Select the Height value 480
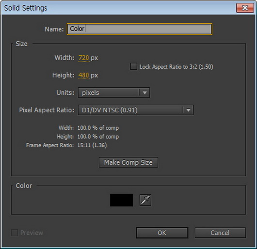 pyautogui.click(x=84, y=75)
